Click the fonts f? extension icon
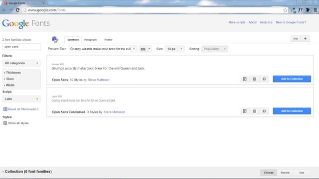 pyautogui.click(x=300, y=10)
